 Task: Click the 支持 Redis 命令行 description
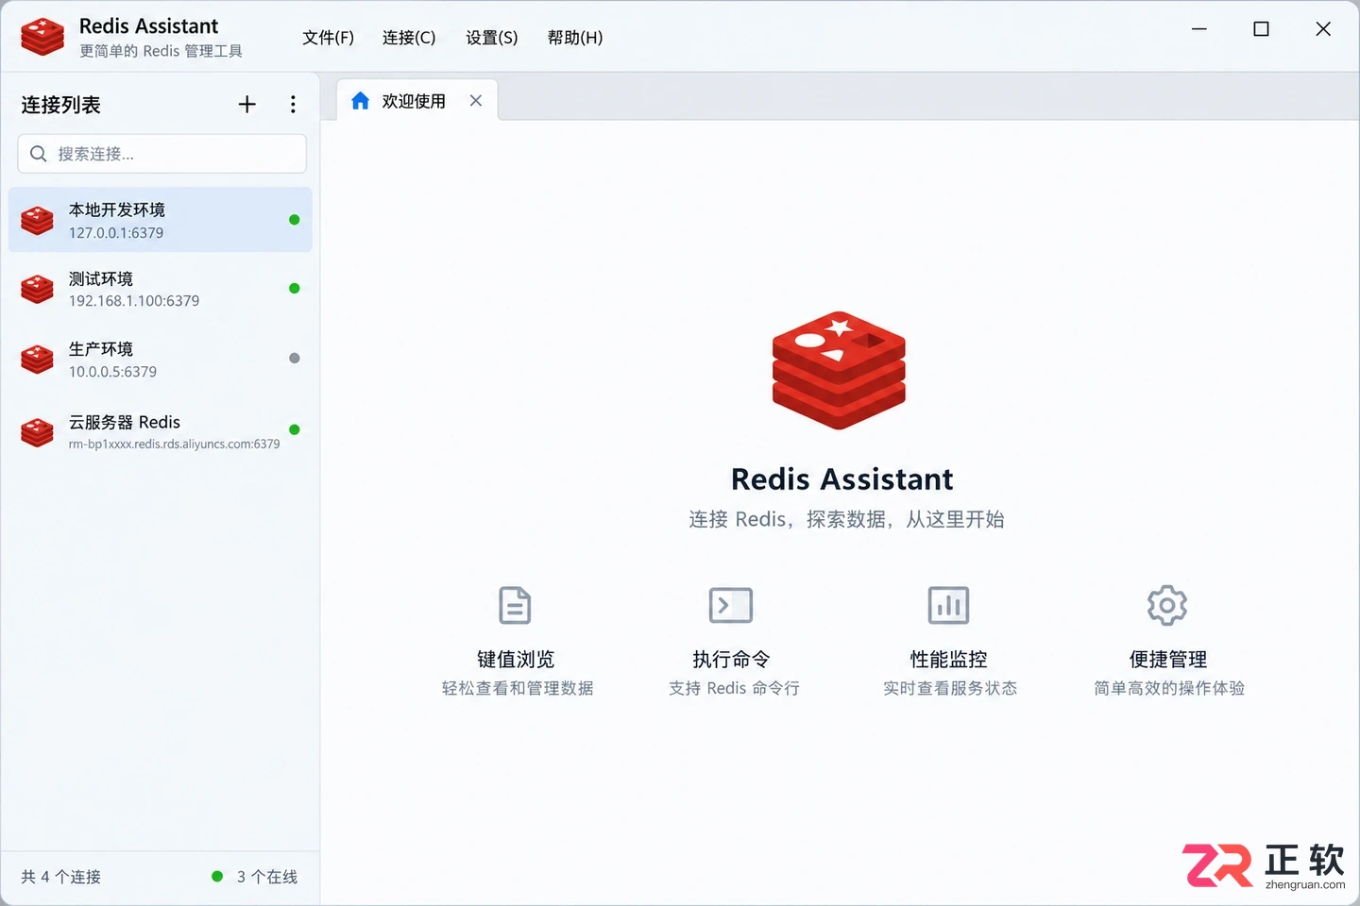[734, 689]
